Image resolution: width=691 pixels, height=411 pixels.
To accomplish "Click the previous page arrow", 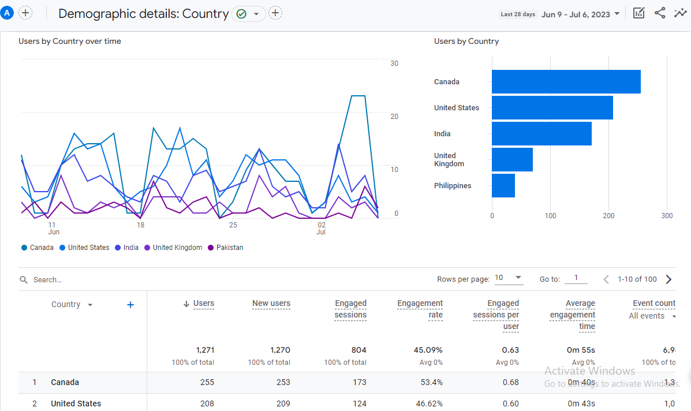I will pyautogui.click(x=606, y=279).
